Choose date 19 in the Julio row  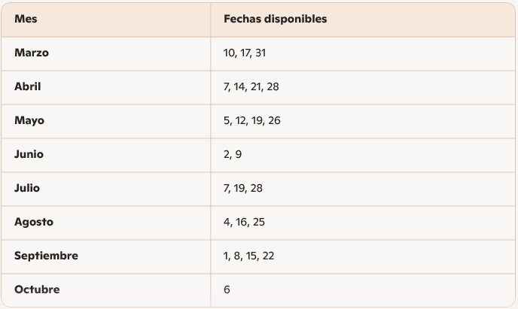pos(239,188)
